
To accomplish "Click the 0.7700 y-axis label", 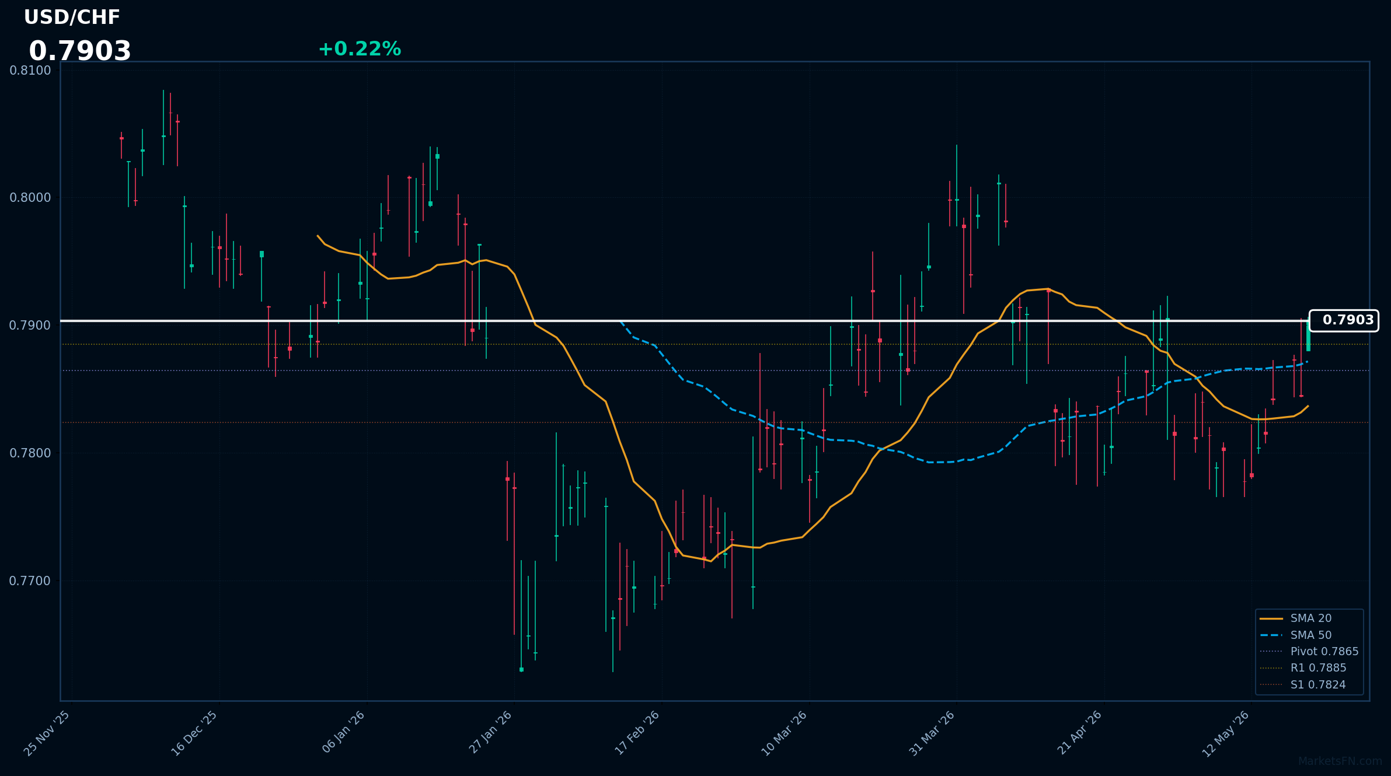I will [x=30, y=581].
